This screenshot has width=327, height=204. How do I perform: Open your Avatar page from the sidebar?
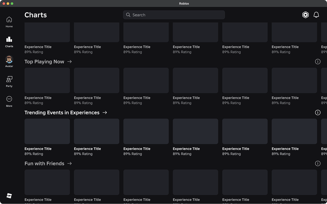[x=9, y=61]
